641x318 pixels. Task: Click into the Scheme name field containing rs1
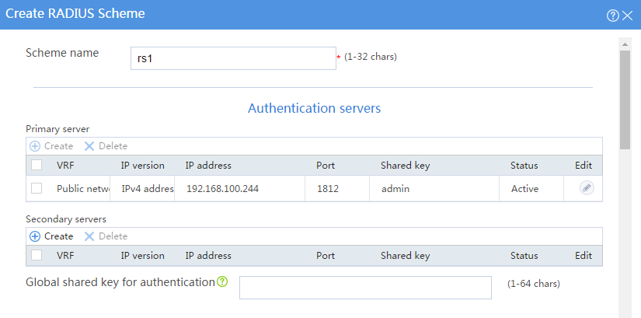coord(233,58)
